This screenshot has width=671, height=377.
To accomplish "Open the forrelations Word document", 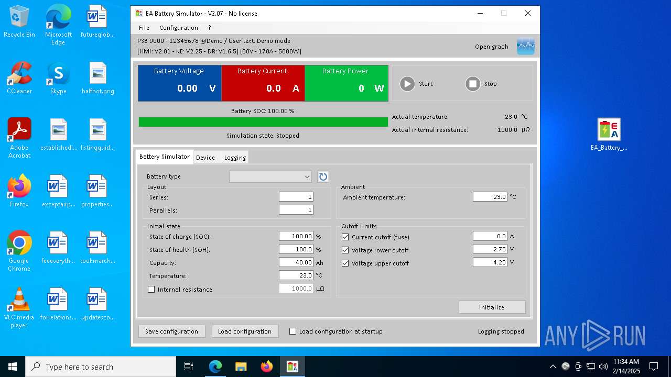I will tap(58, 305).
